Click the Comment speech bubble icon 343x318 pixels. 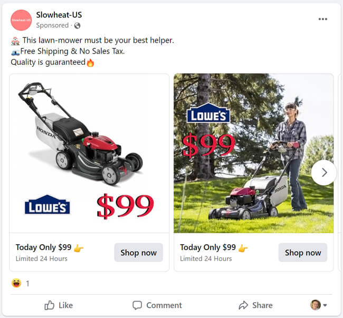point(137,305)
